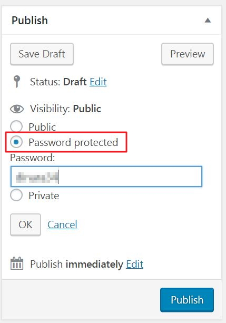Click the Publish panel header title
226x323 pixels.
click(x=30, y=21)
